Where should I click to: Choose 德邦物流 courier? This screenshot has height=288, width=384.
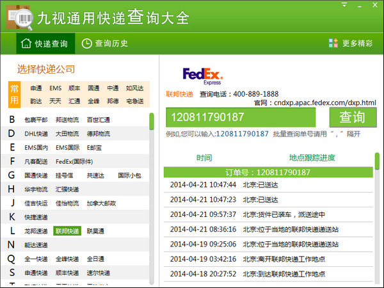tap(99, 134)
